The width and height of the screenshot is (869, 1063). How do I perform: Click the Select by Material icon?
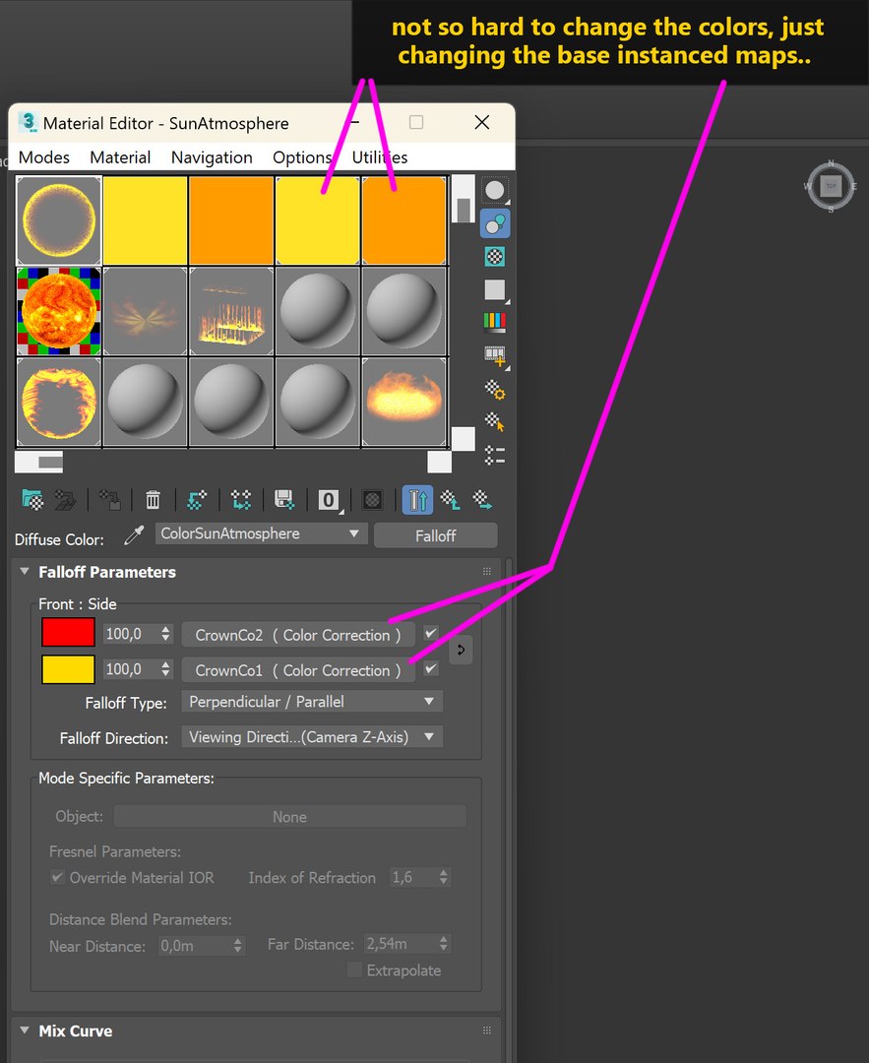(495, 422)
